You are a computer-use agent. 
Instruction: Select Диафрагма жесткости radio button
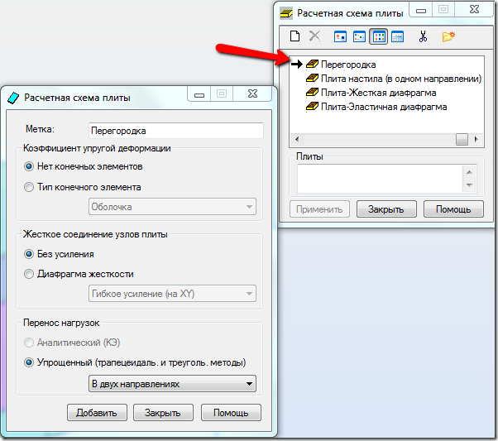(29, 274)
